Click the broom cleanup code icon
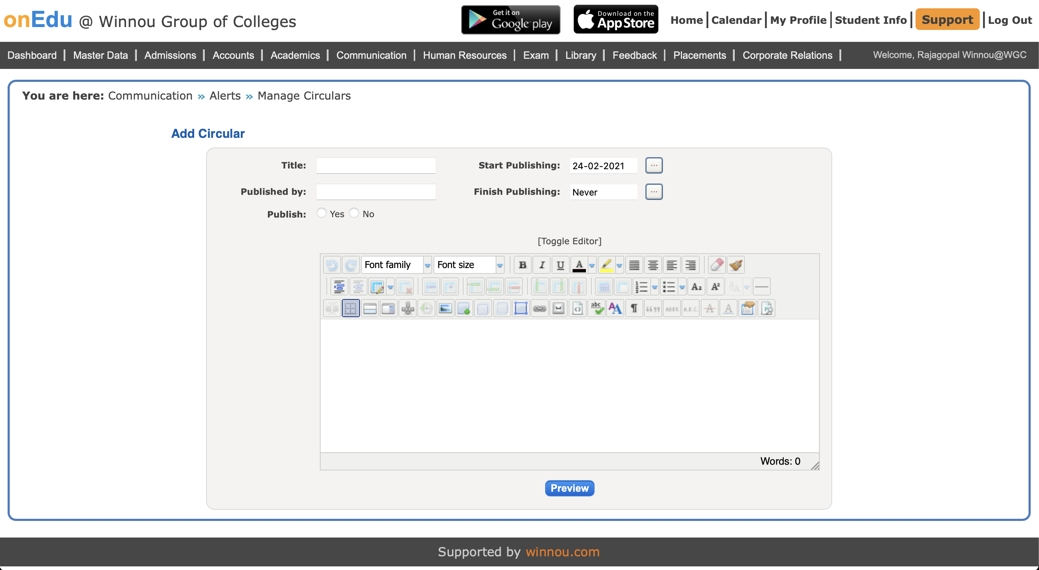Screen dimensions: 1039x570 pyautogui.click(x=735, y=265)
